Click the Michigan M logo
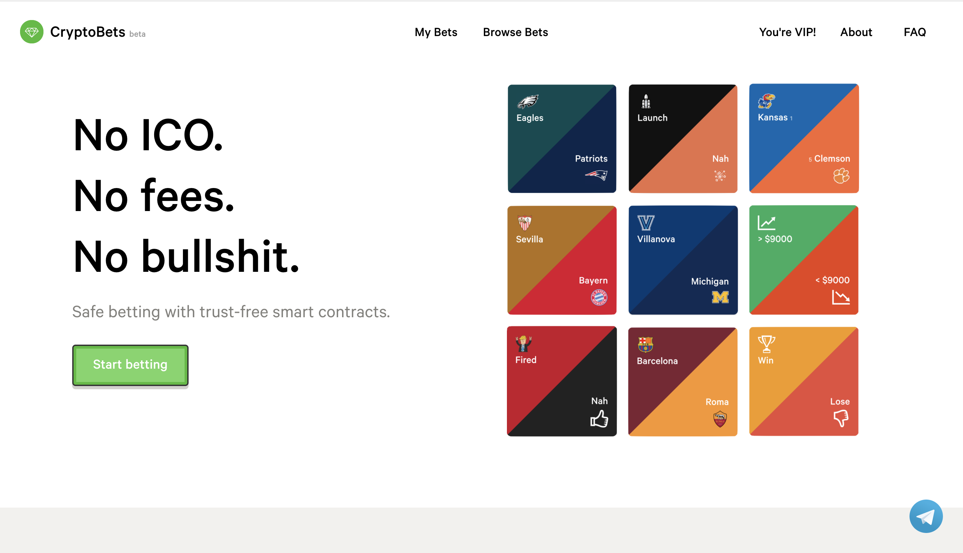 point(720,297)
